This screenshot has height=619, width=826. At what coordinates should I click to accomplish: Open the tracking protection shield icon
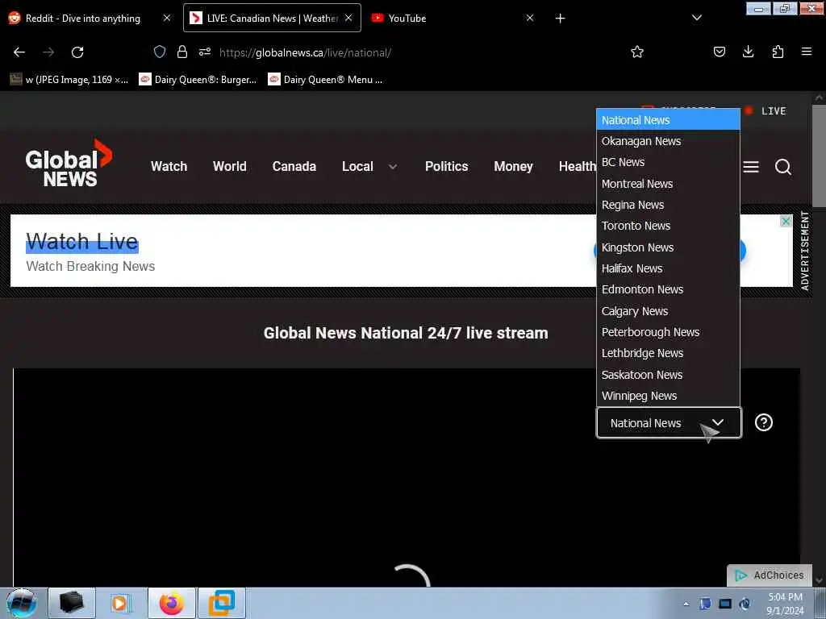point(160,52)
